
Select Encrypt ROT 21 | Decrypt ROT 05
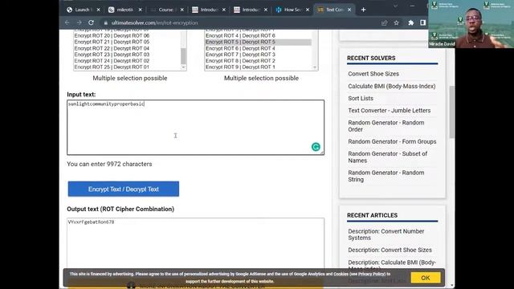pos(112,42)
